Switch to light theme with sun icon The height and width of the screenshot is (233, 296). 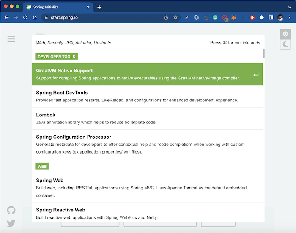[285, 34]
